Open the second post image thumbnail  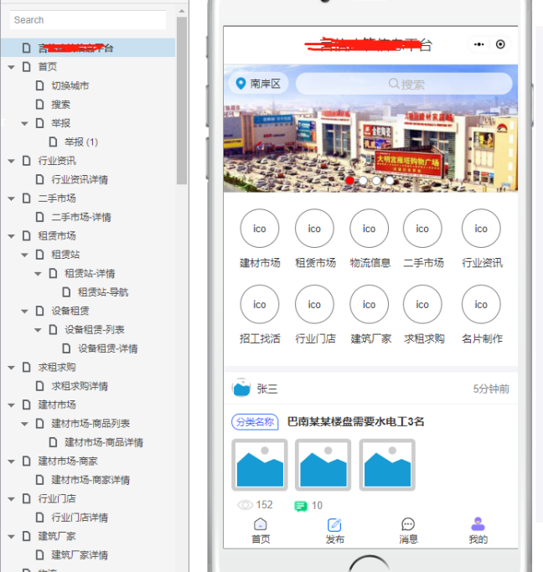click(323, 465)
